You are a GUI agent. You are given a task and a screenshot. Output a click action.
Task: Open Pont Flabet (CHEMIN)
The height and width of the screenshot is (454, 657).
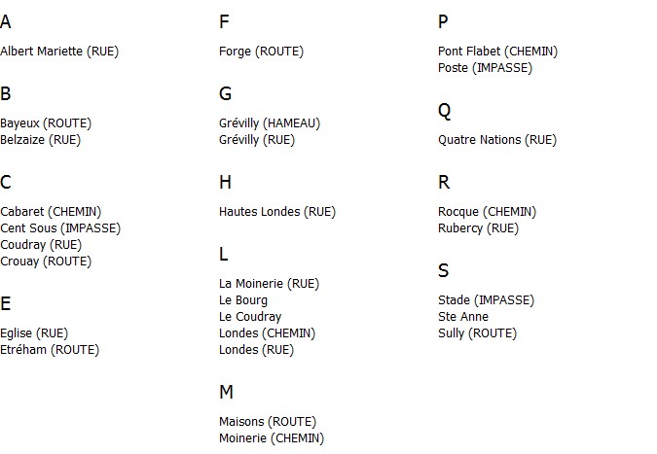[497, 52]
